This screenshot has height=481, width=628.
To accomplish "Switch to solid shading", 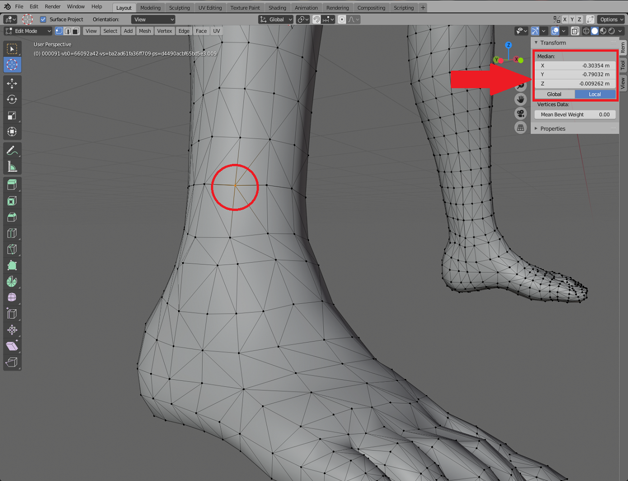I will click(595, 31).
